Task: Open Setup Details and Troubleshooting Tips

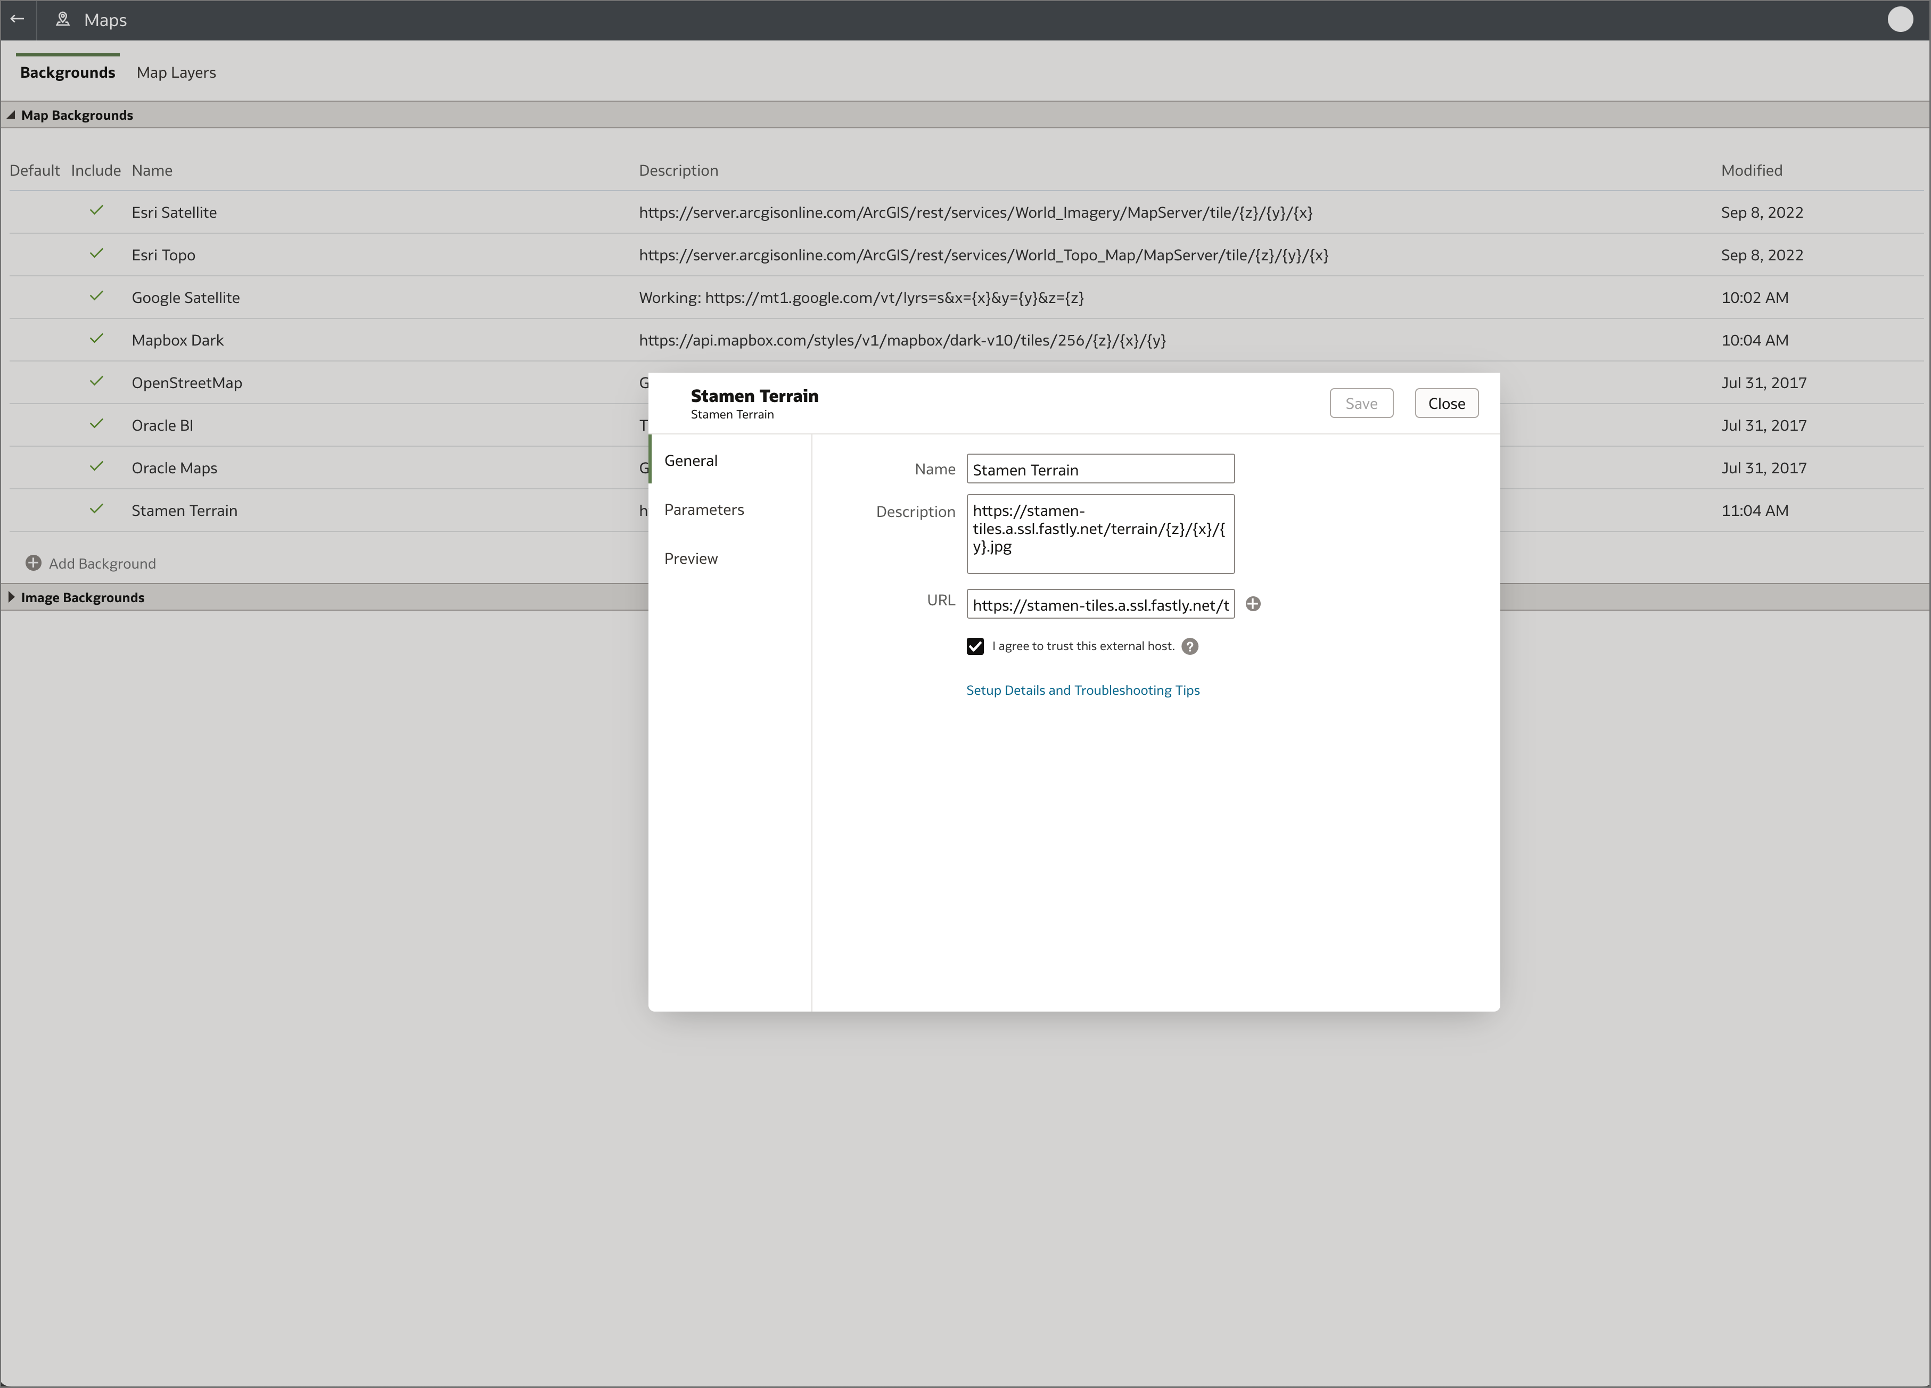Action: coord(1082,690)
